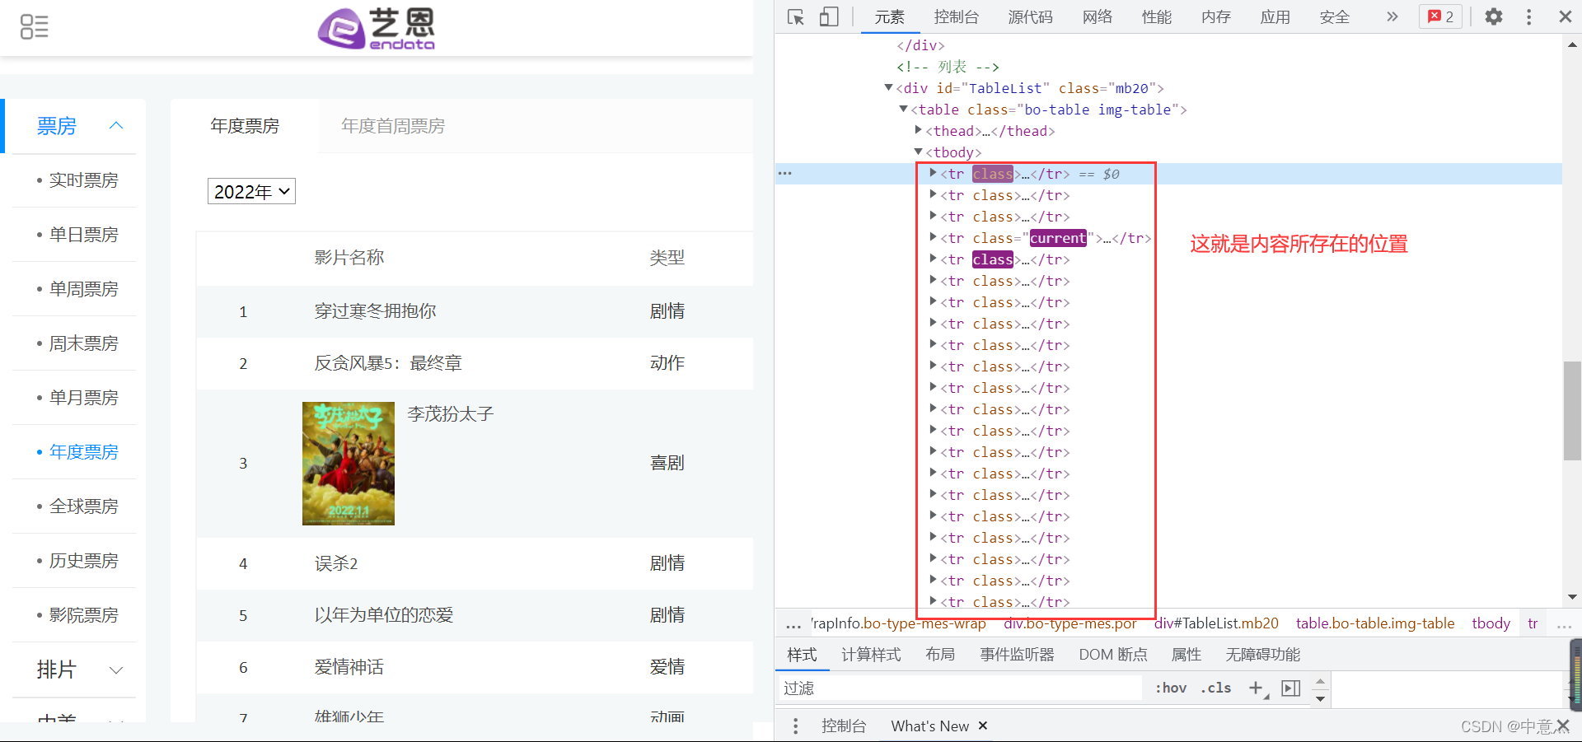This screenshot has height=742, width=1582.
Task: Open the 2022年 year dropdown
Action: (x=251, y=191)
